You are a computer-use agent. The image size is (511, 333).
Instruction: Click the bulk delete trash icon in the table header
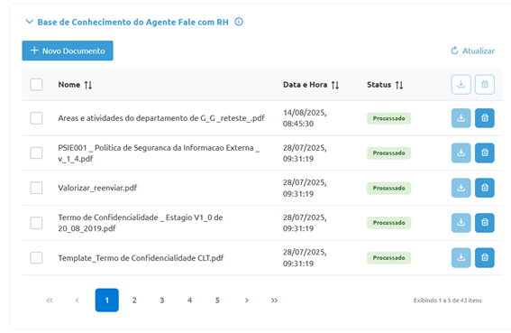(485, 85)
